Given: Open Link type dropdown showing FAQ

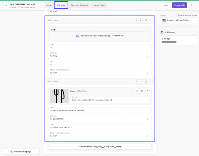Looking at the screenshot, I should [x=100, y=56].
